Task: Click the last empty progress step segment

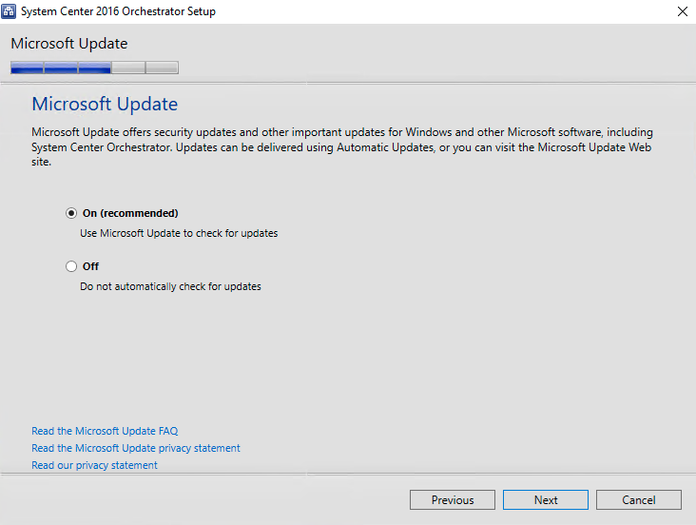Action: point(162,68)
